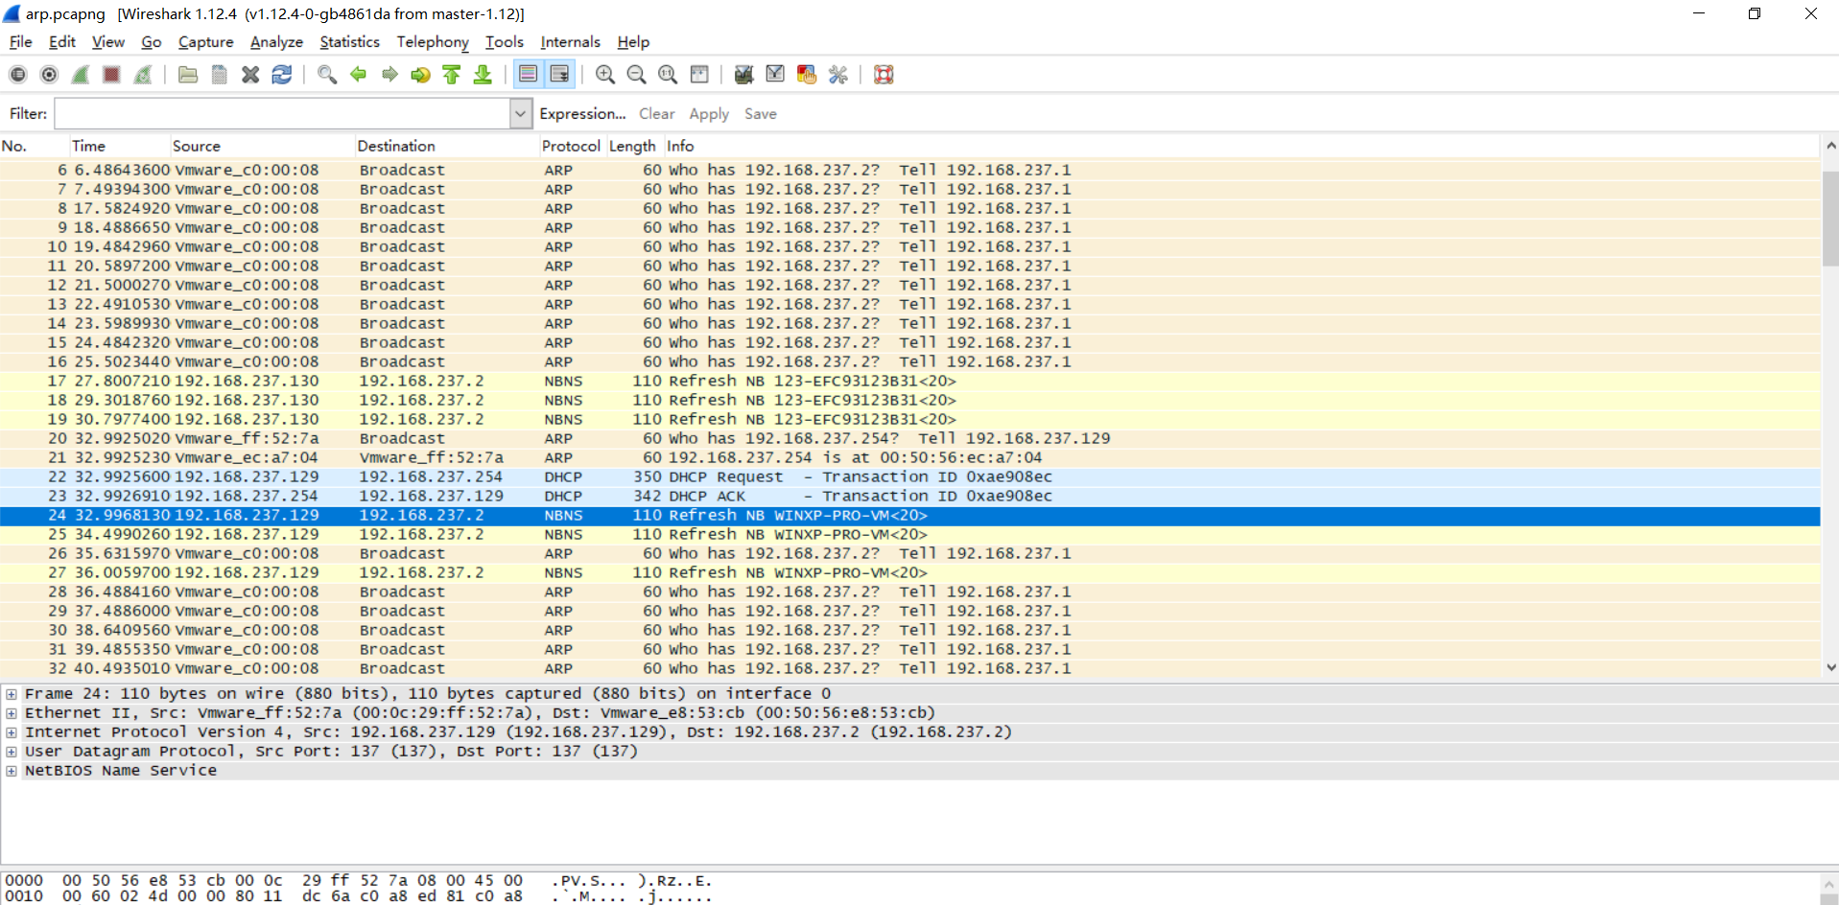Sort packets by the Time column
1839x905 pixels.
120,146
